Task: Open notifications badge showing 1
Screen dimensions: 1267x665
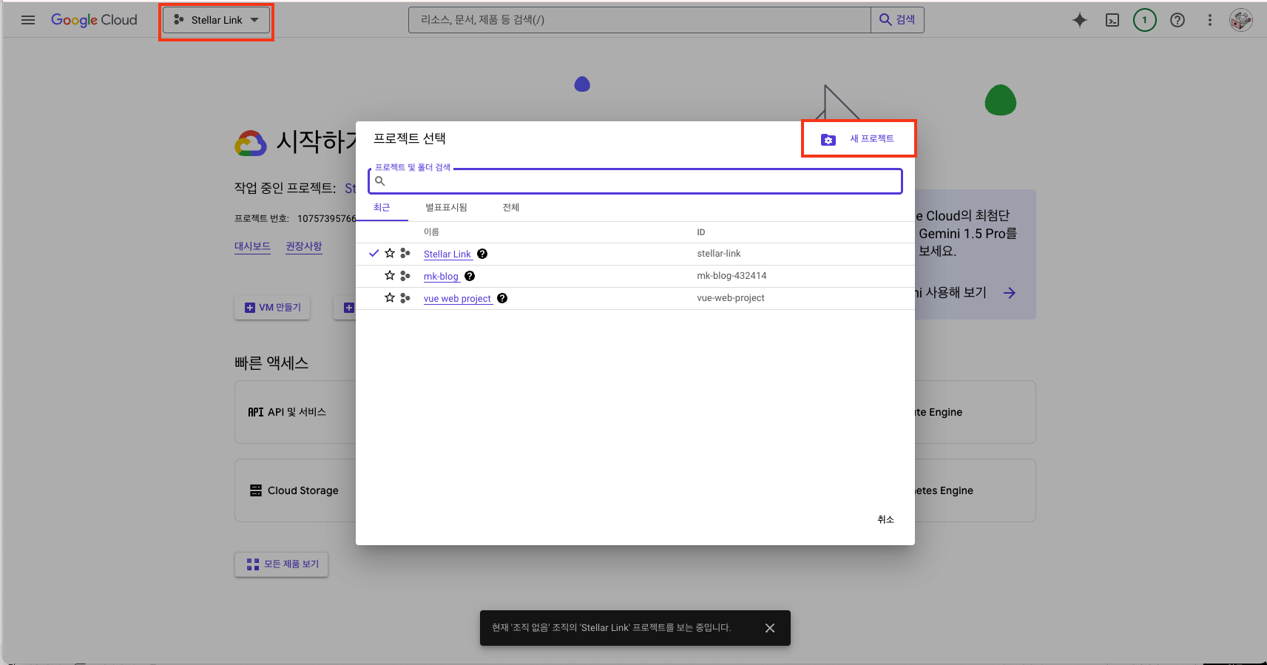Action: pos(1145,20)
